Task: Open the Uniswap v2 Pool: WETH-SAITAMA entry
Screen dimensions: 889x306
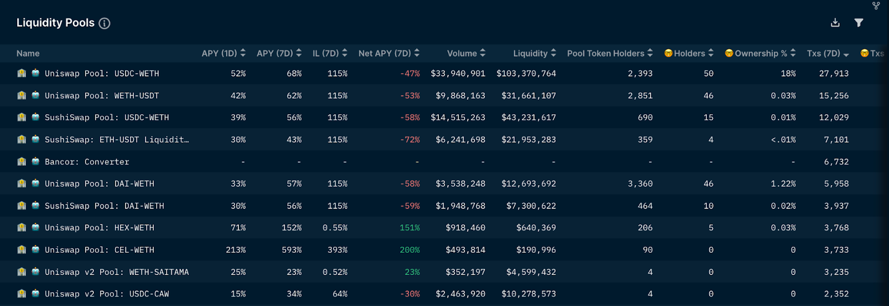Action: pos(117,272)
